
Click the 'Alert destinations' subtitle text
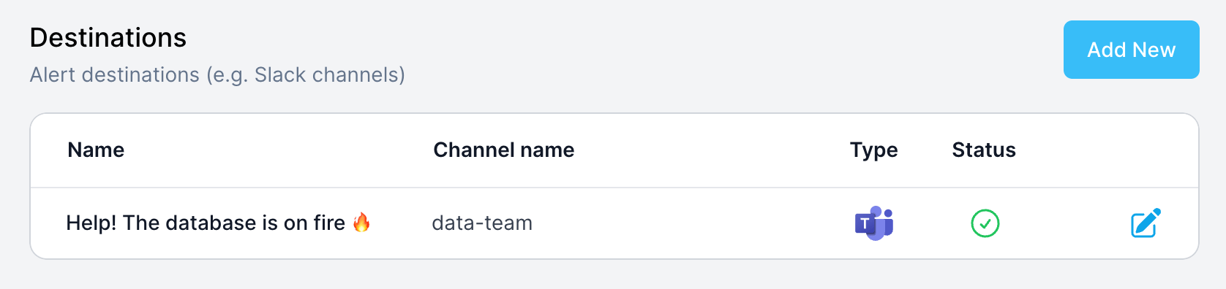[217, 74]
